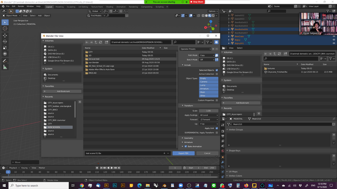337x189 pixels.
Task: Click Add Bookmark in Favorites
Action: (x=63, y=91)
